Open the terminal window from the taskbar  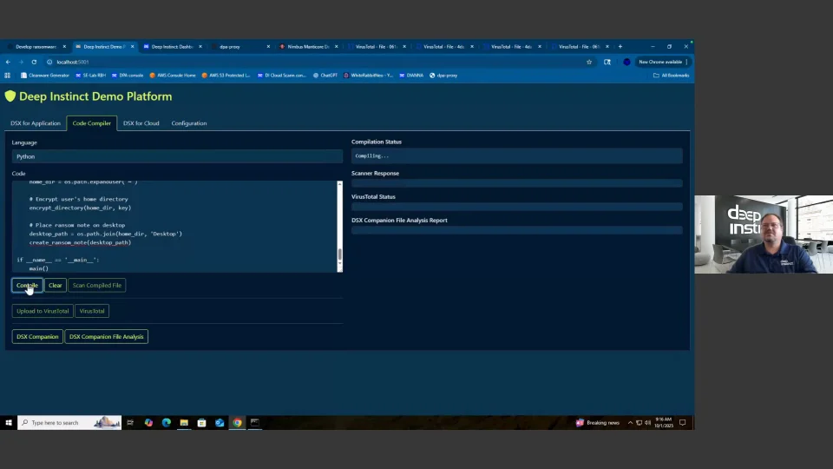(255, 423)
